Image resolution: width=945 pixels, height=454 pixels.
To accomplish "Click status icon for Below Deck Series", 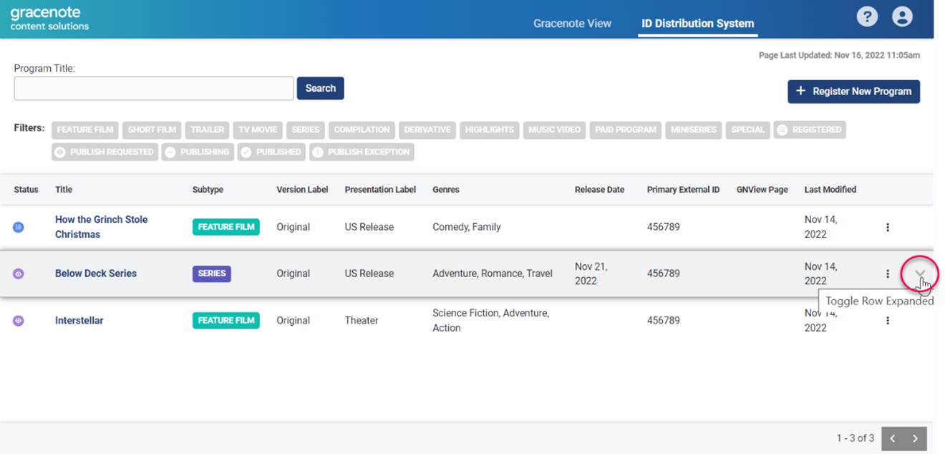I will [19, 274].
